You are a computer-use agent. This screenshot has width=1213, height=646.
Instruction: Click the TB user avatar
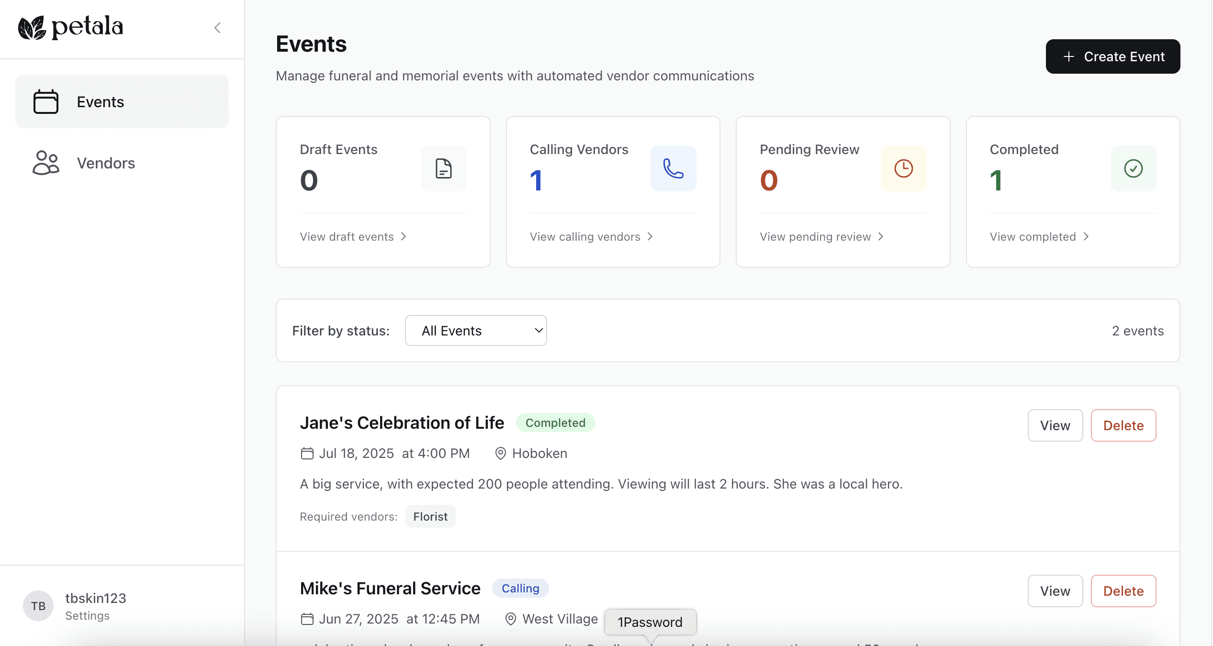(x=38, y=606)
